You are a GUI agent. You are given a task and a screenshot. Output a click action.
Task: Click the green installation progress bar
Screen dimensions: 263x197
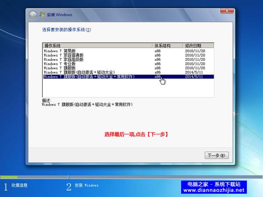tap(9, 177)
